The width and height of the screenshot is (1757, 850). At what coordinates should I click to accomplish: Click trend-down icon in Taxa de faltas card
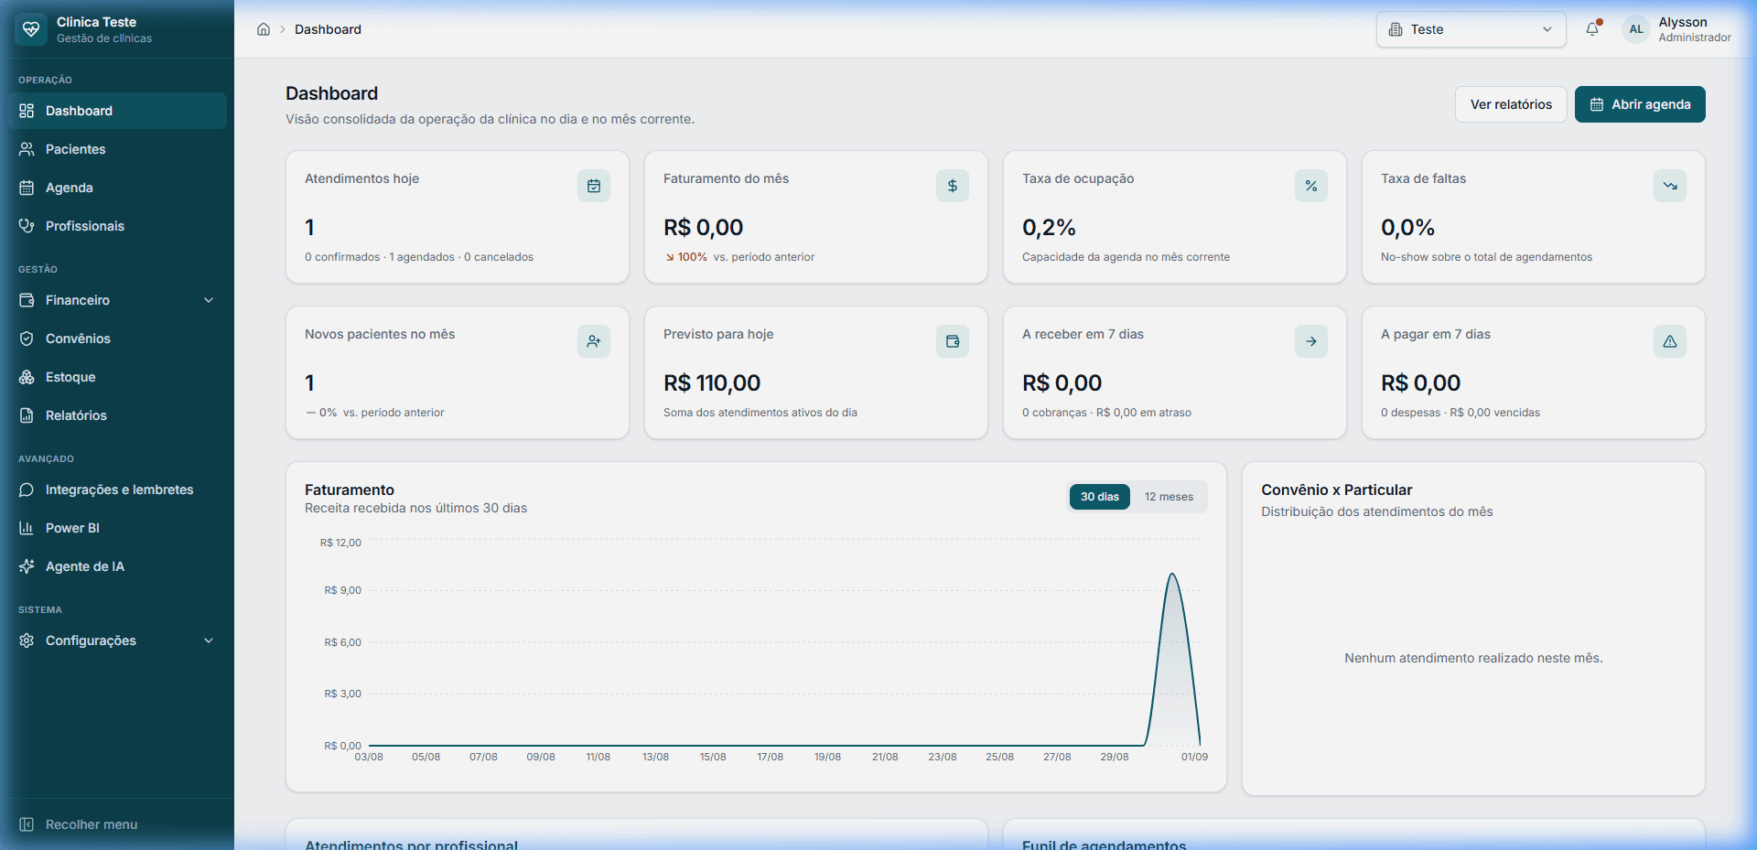1670,186
